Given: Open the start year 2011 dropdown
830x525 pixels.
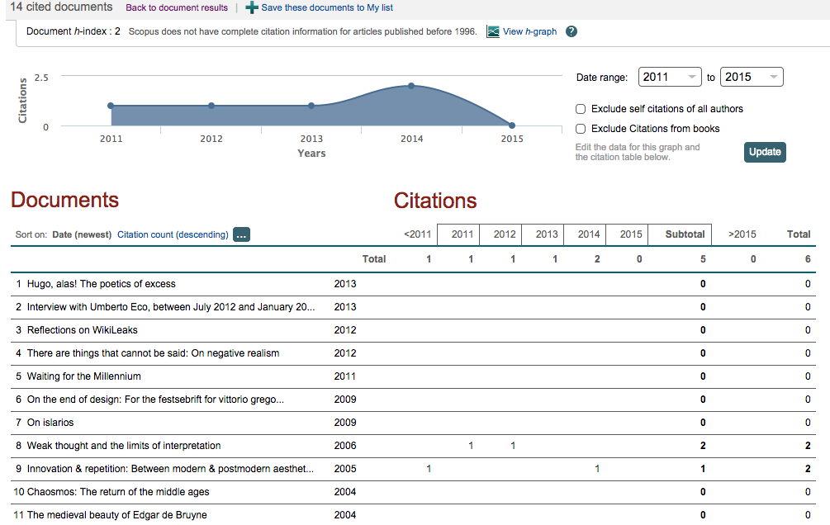Looking at the screenshot, I should (670, 77).
